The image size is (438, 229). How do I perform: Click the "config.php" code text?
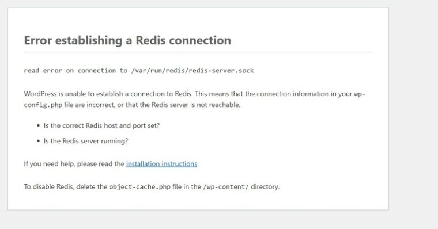(43, 105)
